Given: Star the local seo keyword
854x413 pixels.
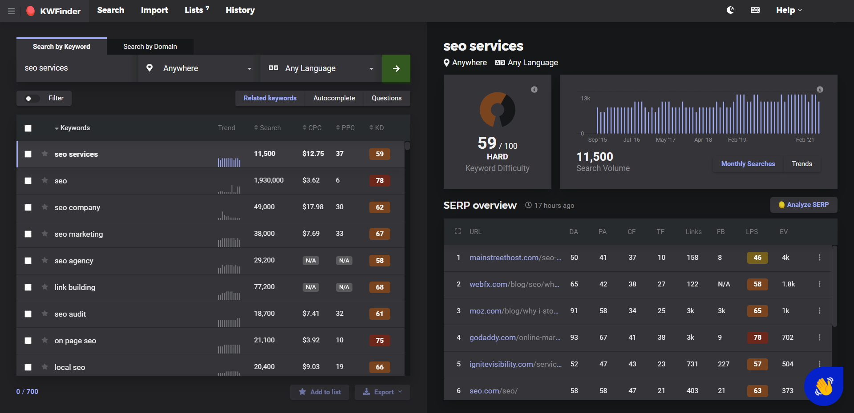Looking at the screenshot, I should coord(45,367).
